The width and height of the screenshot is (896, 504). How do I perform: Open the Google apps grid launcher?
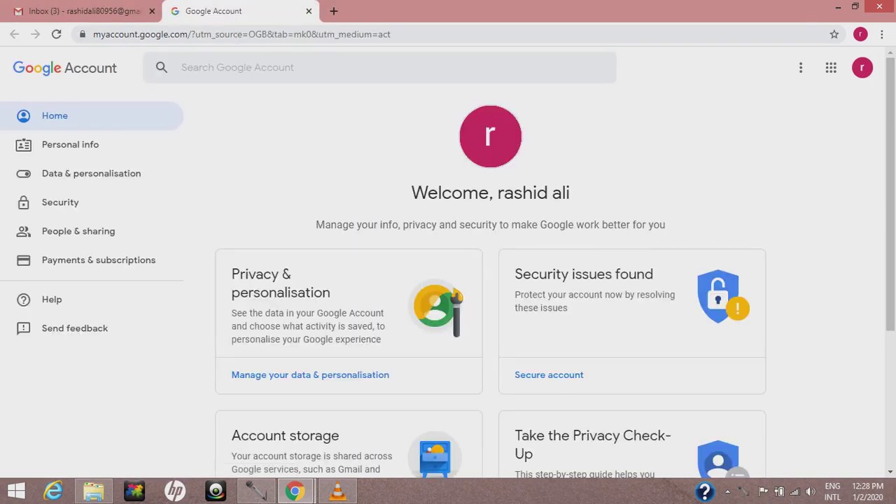(x=831, y=67)
